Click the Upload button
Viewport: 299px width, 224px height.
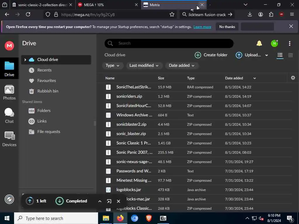point(248,55)
